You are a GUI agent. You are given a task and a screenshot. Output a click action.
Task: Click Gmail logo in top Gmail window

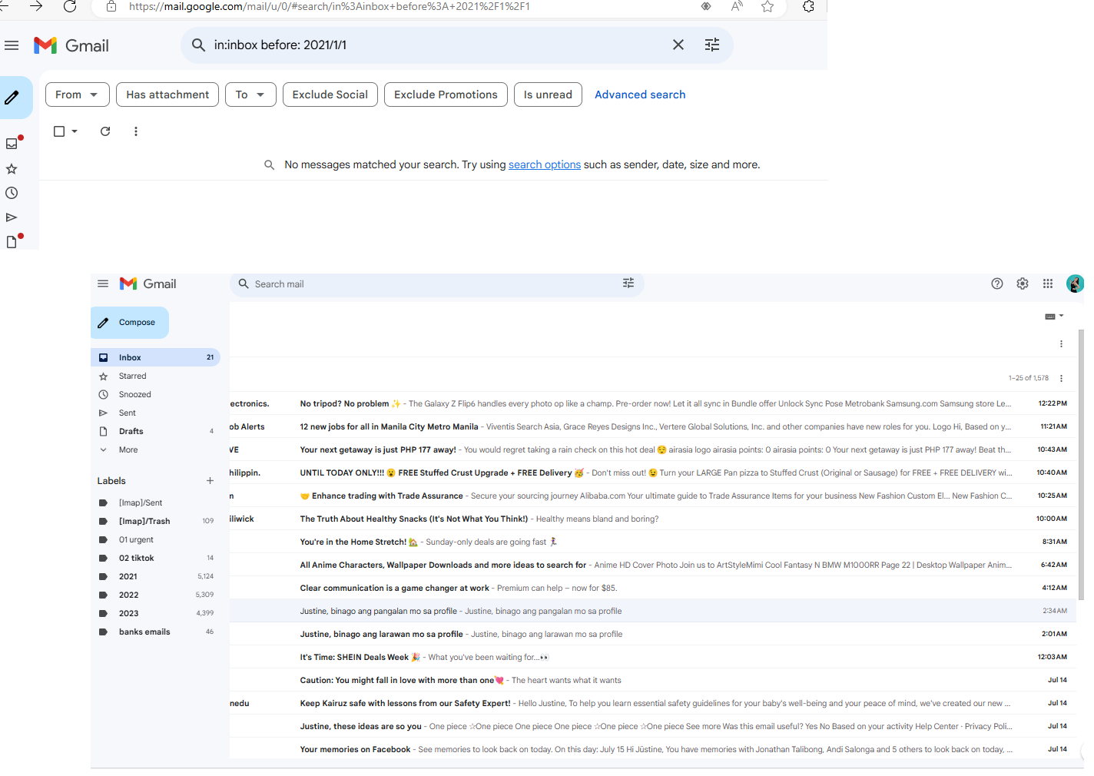[x=71, y=45]
